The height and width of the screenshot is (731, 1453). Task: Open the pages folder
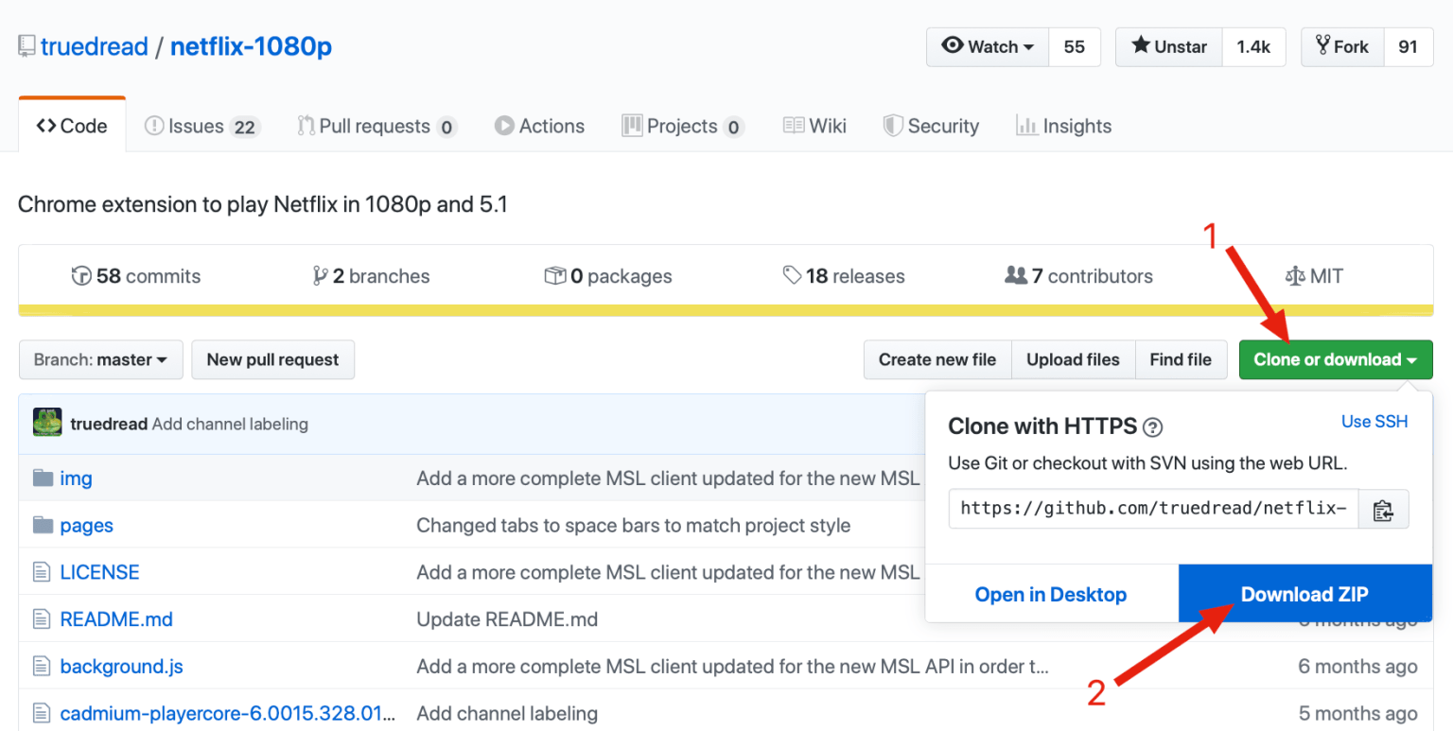pyautogui.click(x=86, y=526)
